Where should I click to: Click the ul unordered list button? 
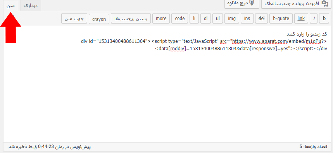pos(218,19)
